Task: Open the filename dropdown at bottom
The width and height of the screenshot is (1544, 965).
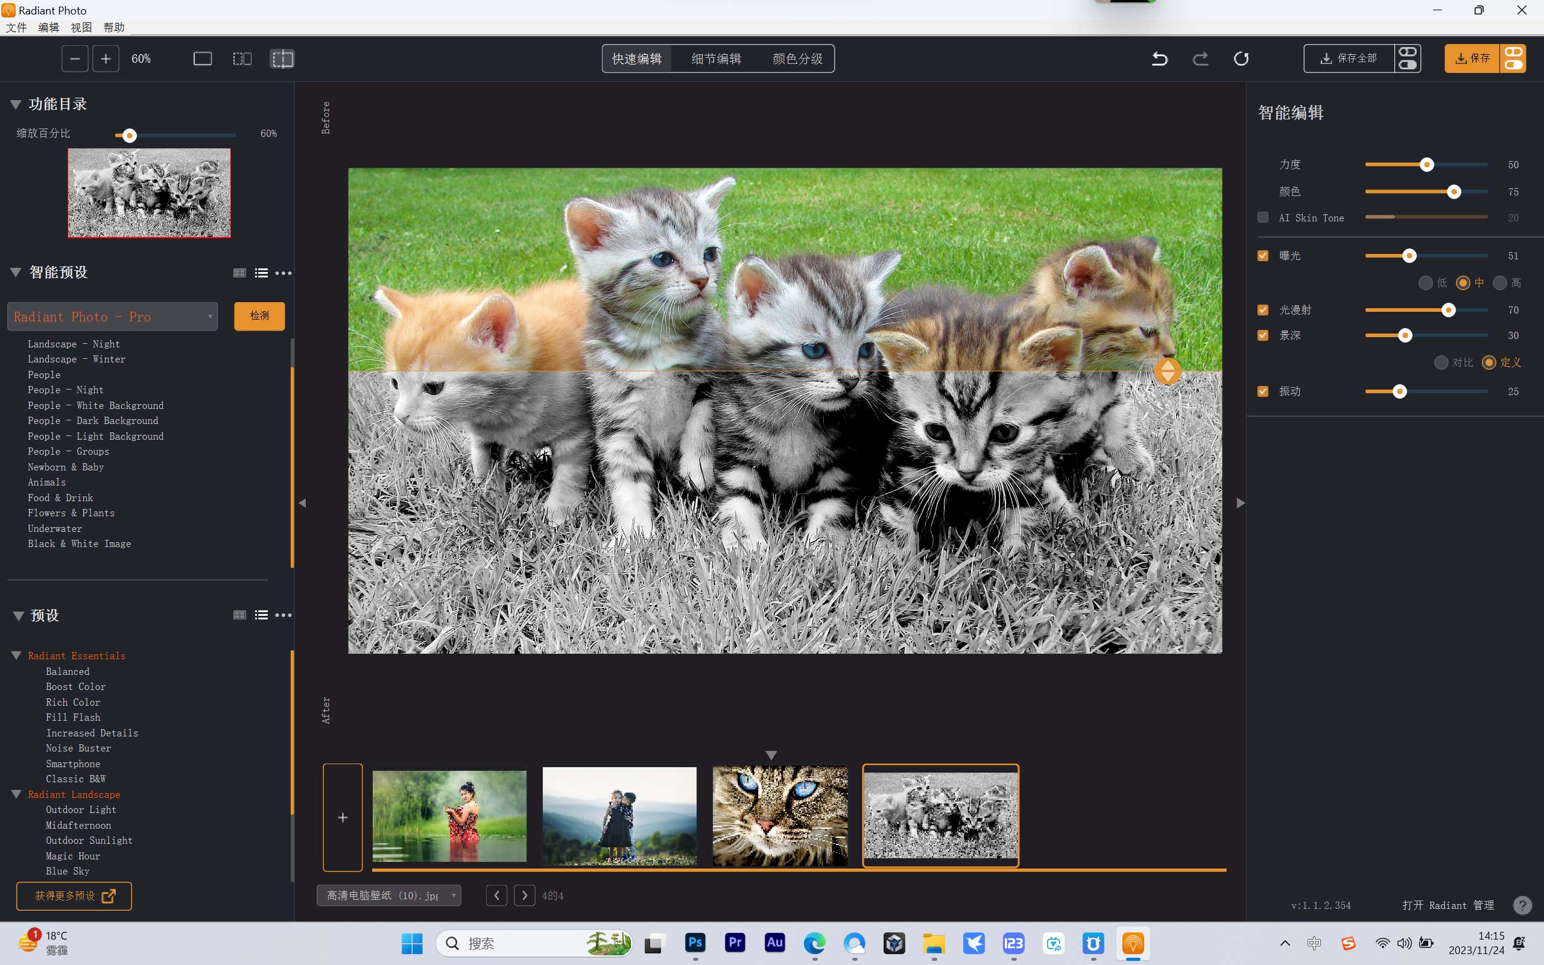Action: (x=388, y=896)
